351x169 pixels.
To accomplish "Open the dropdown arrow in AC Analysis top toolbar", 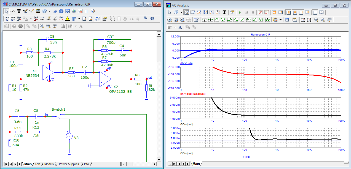I will 181,12.
